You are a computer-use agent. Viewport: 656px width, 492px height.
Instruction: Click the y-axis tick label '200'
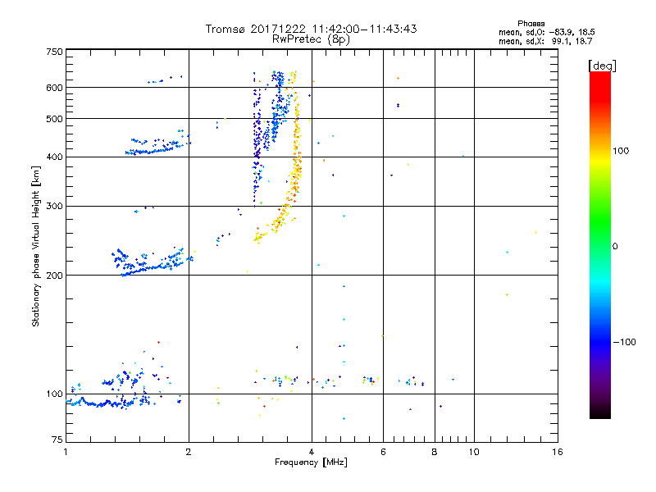54,276
